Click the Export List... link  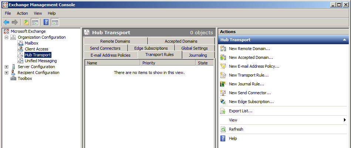coord(241,111)
